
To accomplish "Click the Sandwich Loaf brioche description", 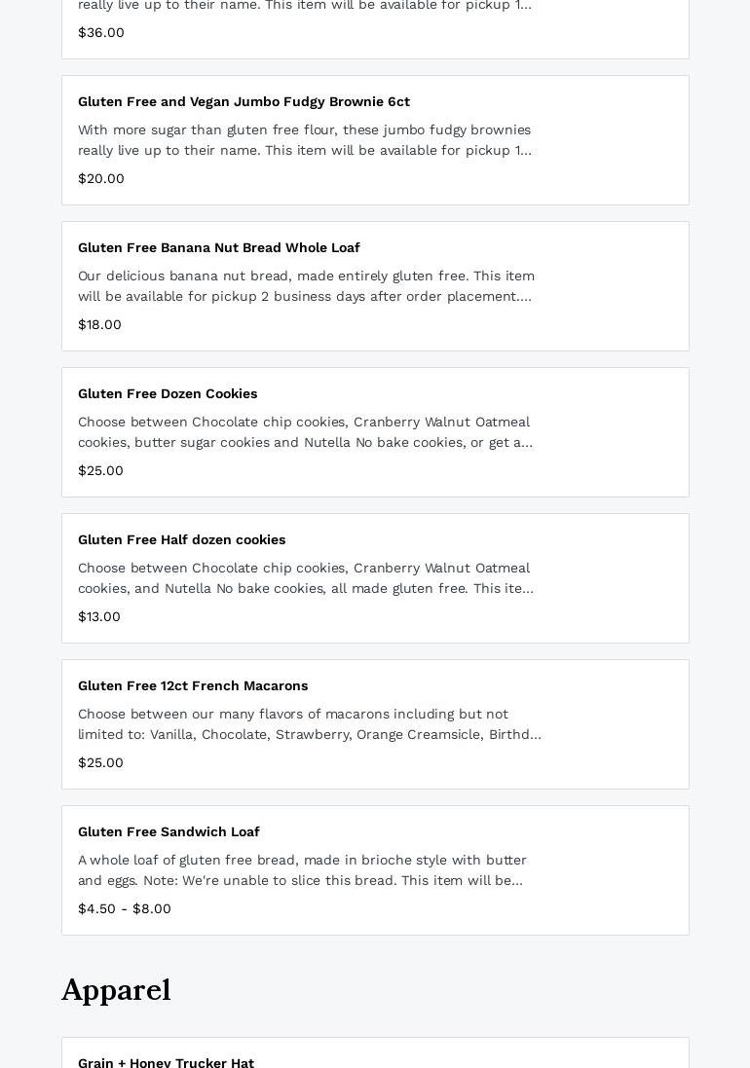I will point(302,870).
